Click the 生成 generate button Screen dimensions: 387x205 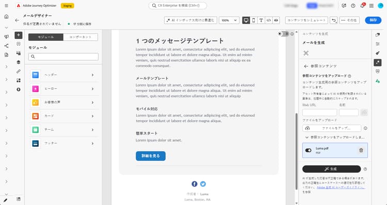[x=331, y=169]
